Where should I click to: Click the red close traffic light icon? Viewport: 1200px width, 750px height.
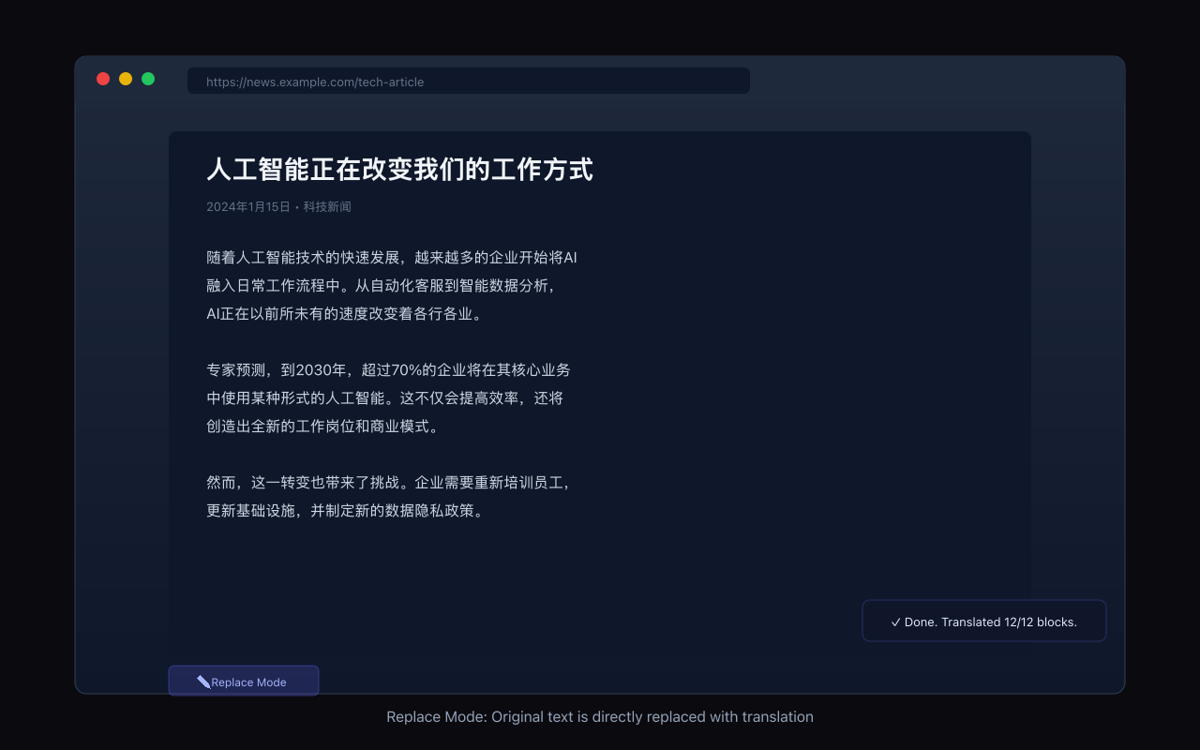coord(103,79)
